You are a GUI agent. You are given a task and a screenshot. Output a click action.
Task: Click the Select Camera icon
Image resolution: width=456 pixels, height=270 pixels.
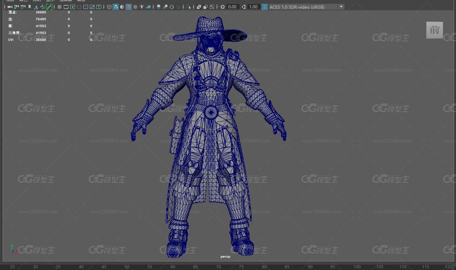[x=9, y=7]
